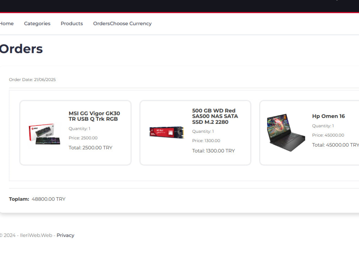Click Total: 1300.00 TRY on SSD card
This screenshot has height=269, width=359.
(x=213, y=151)
